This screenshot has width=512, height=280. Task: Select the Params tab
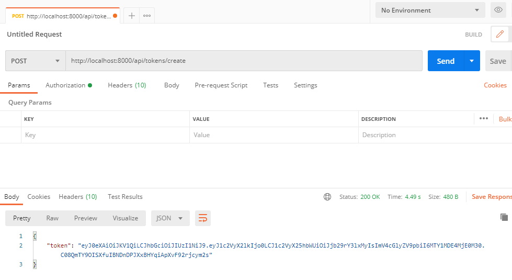[19, 85]
